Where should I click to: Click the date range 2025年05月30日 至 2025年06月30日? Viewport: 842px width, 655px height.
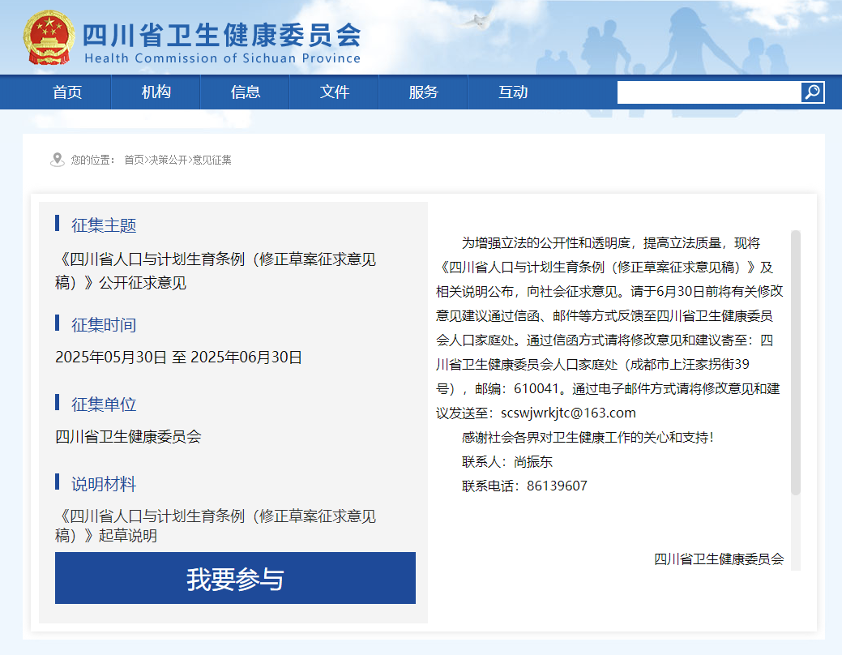(178, 357)
